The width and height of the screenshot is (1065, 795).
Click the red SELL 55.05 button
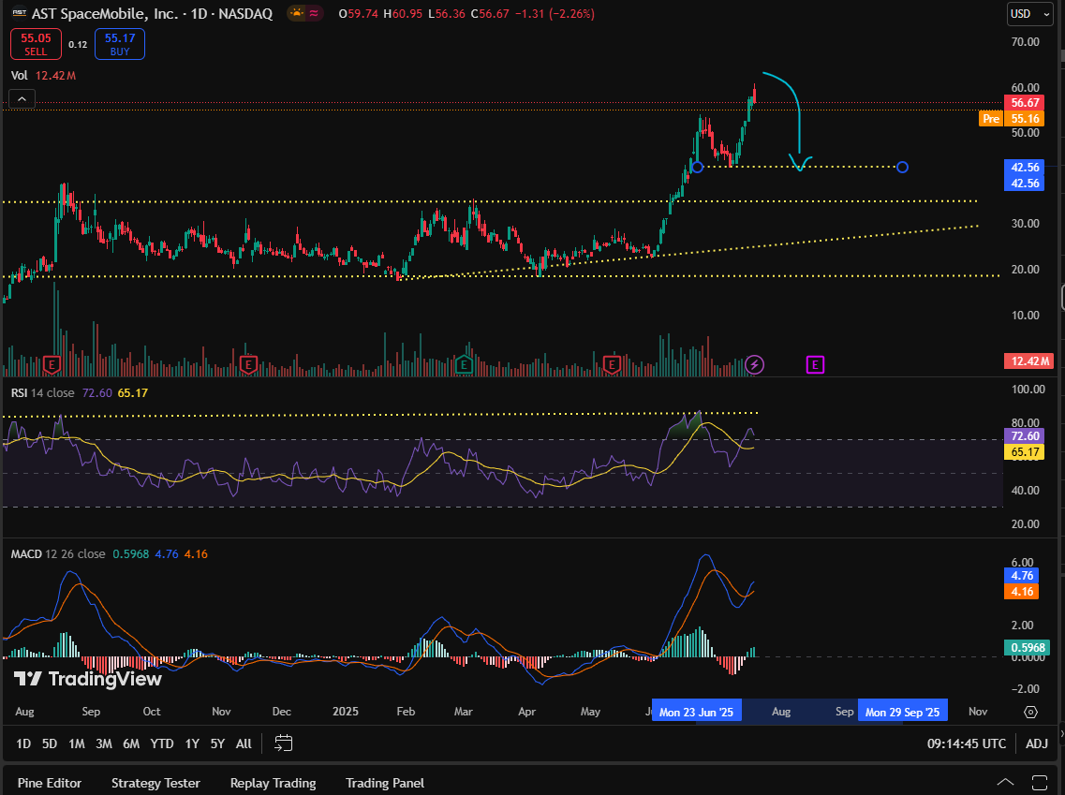[36, 44]
